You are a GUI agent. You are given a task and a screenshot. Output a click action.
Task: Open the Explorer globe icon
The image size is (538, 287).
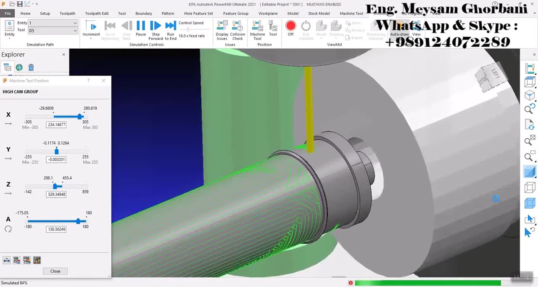19,67
